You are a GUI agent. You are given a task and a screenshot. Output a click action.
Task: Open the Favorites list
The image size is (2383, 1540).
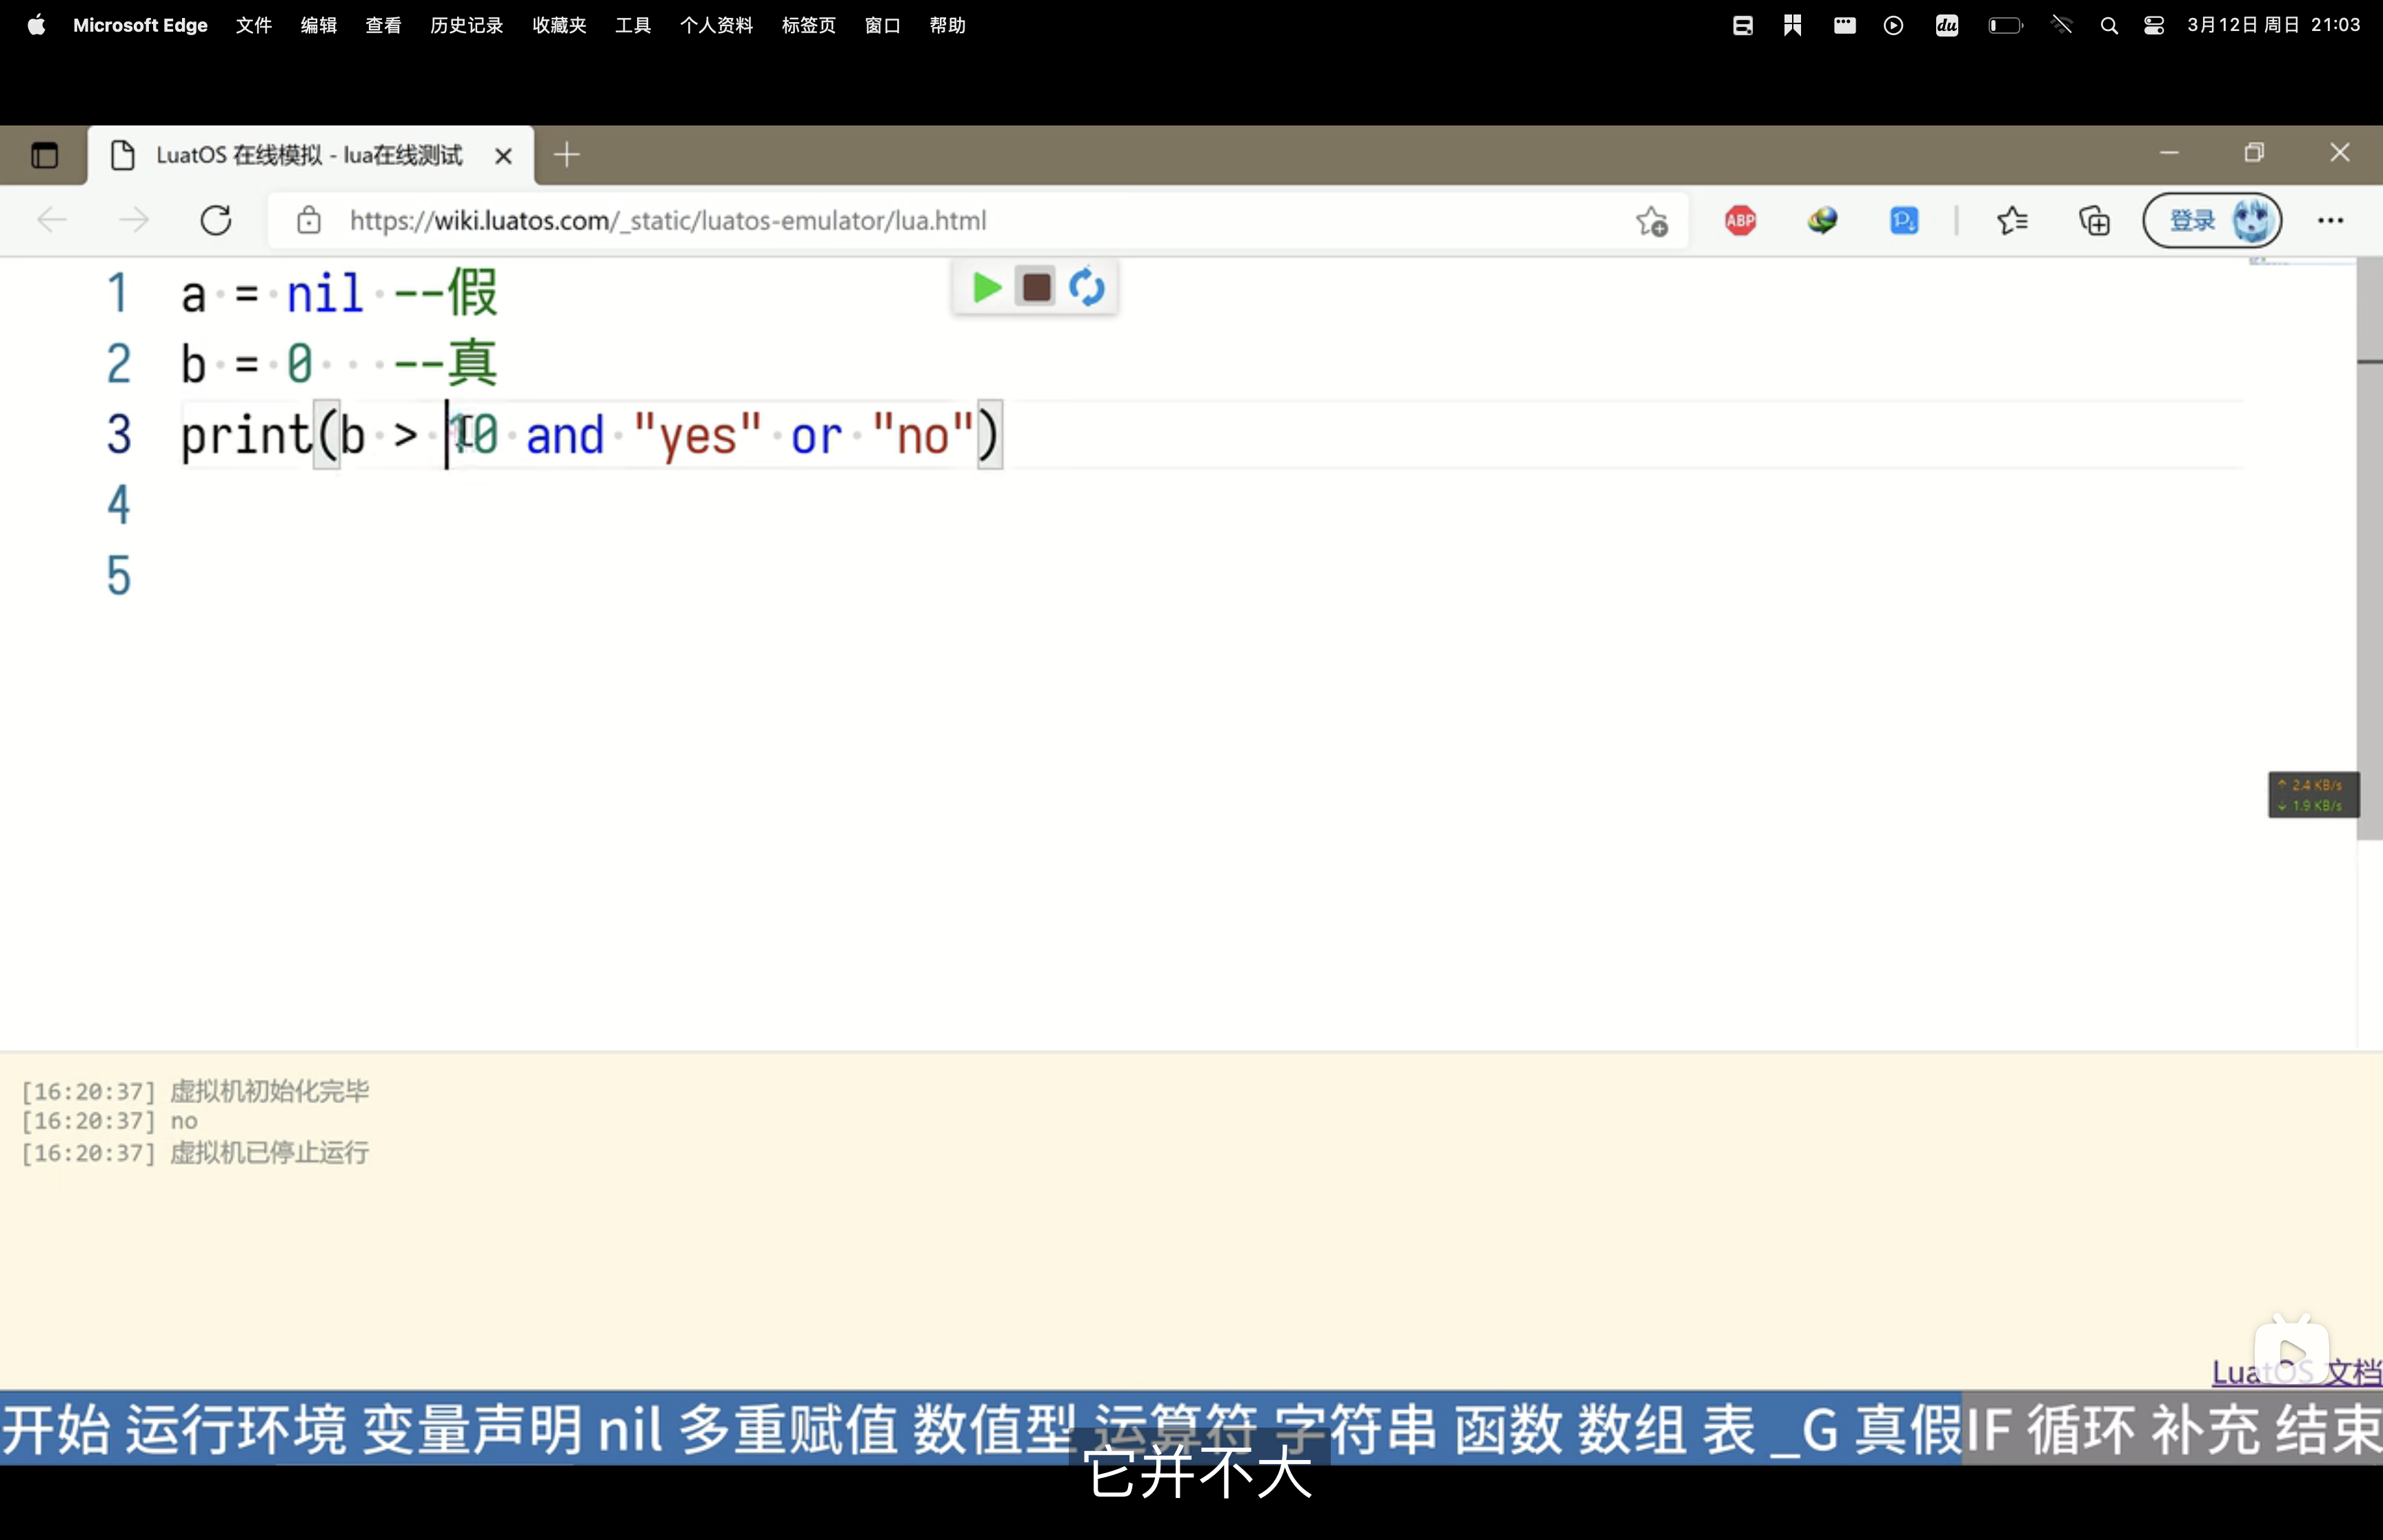pos(2012,220)
